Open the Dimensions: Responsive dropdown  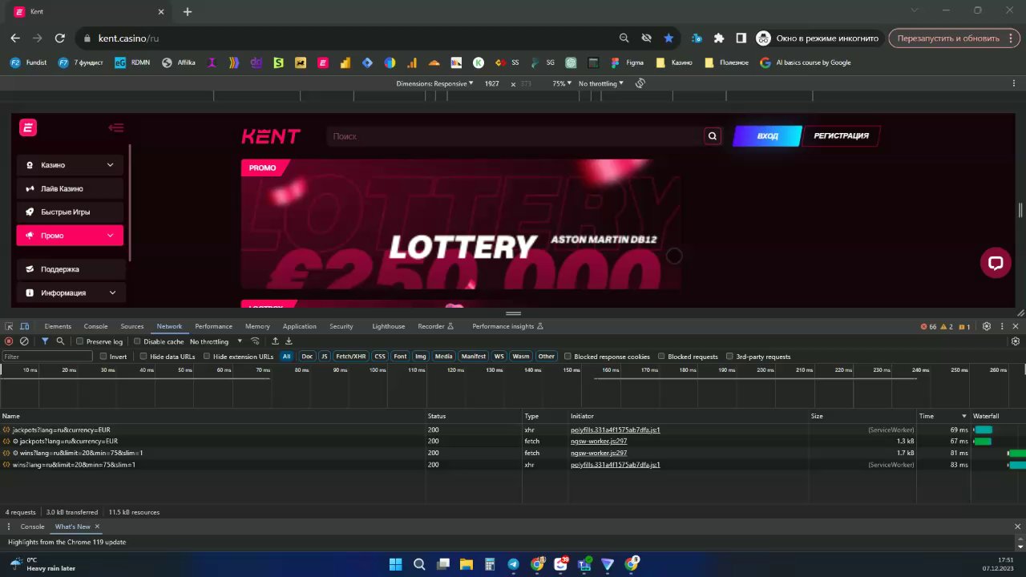[434, 83]
